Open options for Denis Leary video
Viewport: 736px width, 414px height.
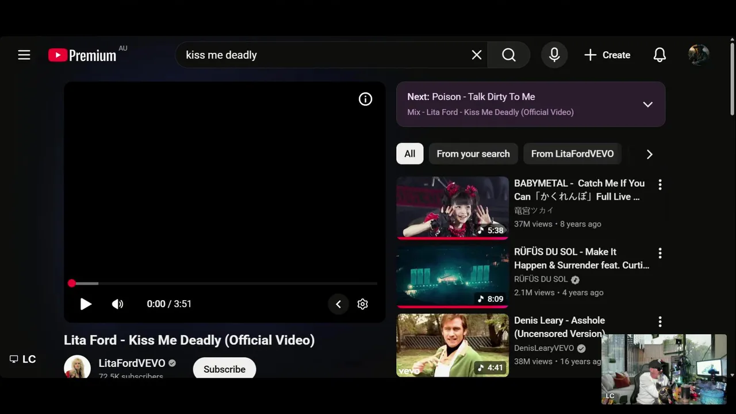660,321
